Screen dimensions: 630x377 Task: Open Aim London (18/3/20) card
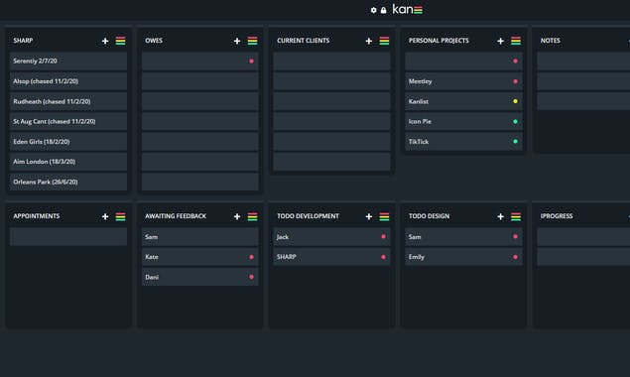pyautogui.click(x=68, y=162)
